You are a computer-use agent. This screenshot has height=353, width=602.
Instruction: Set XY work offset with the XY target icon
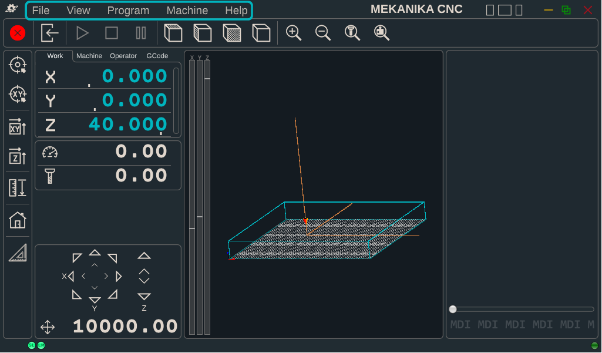pos(18,94)
